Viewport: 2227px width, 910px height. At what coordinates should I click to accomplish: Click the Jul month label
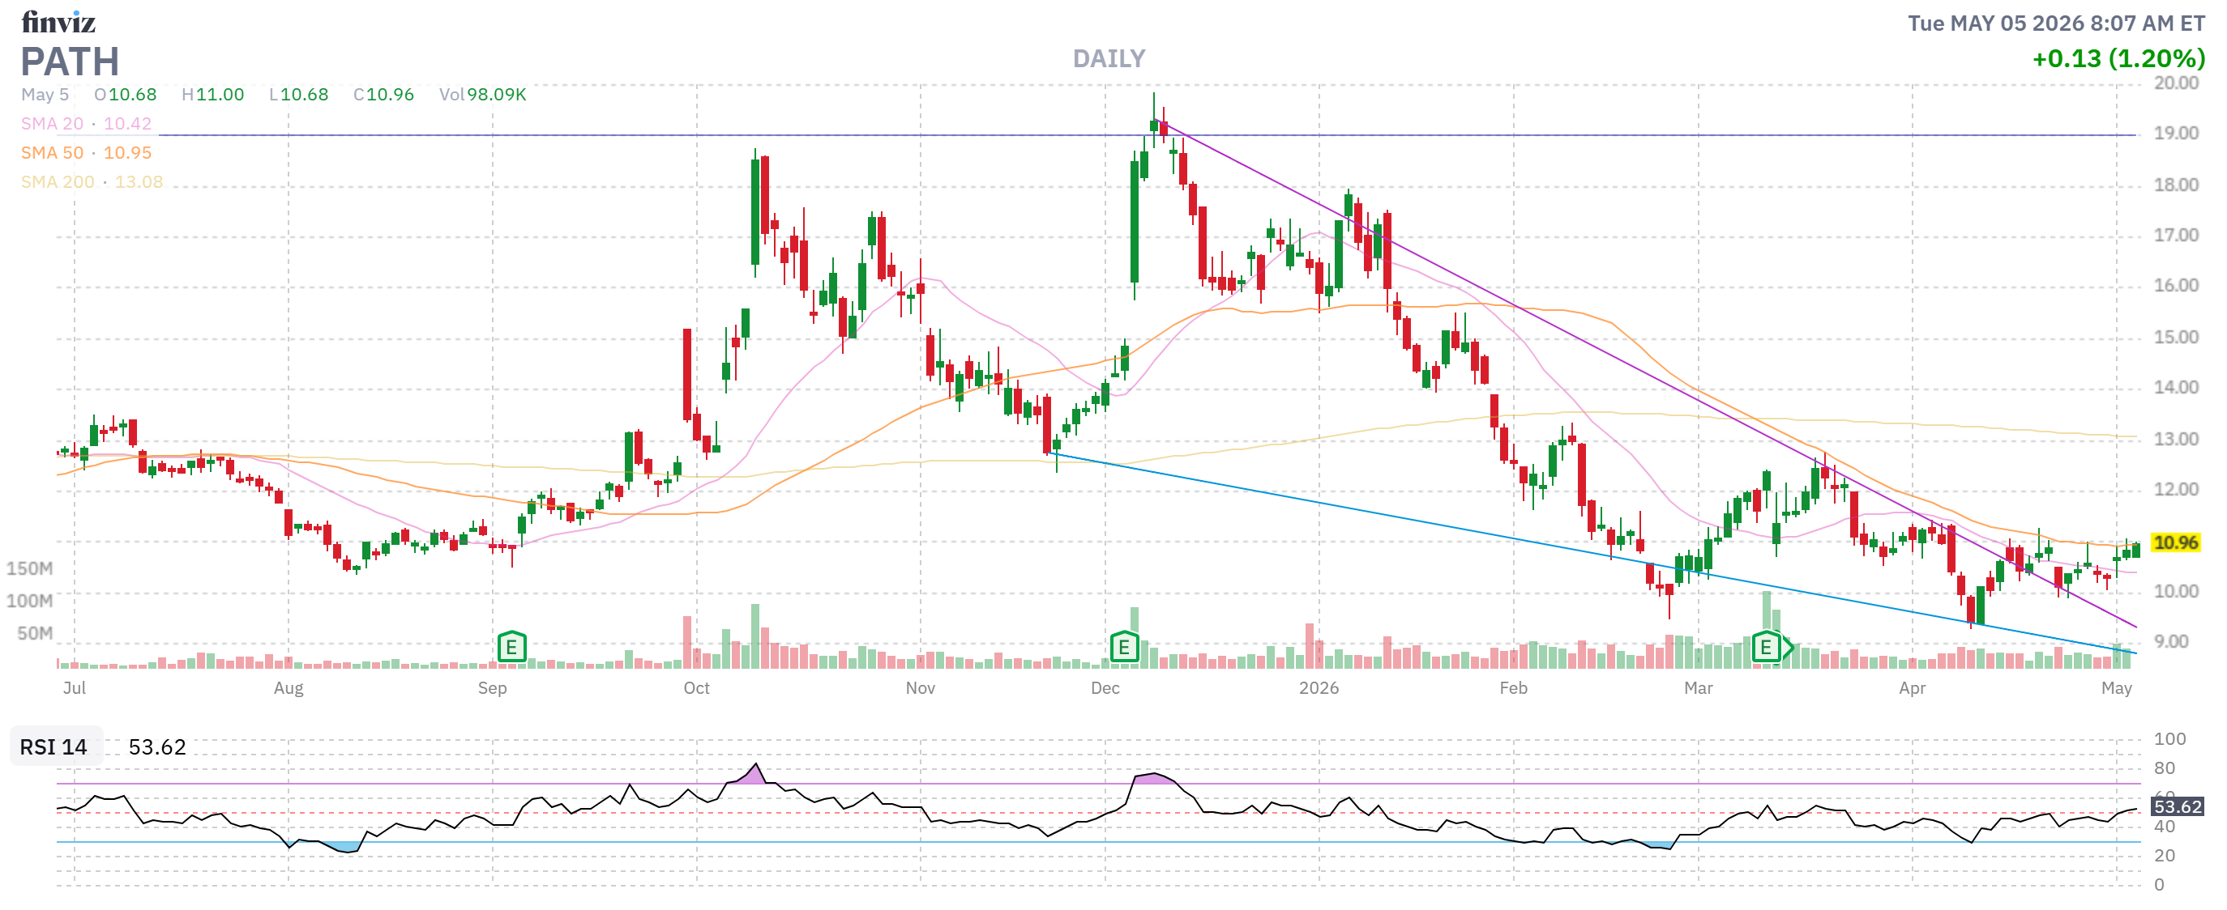click(x=75, y=688)
